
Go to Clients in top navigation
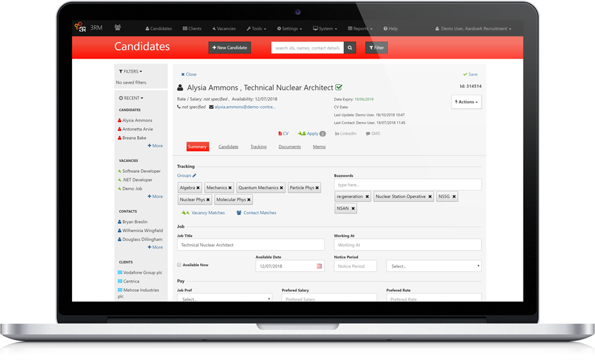192,28
